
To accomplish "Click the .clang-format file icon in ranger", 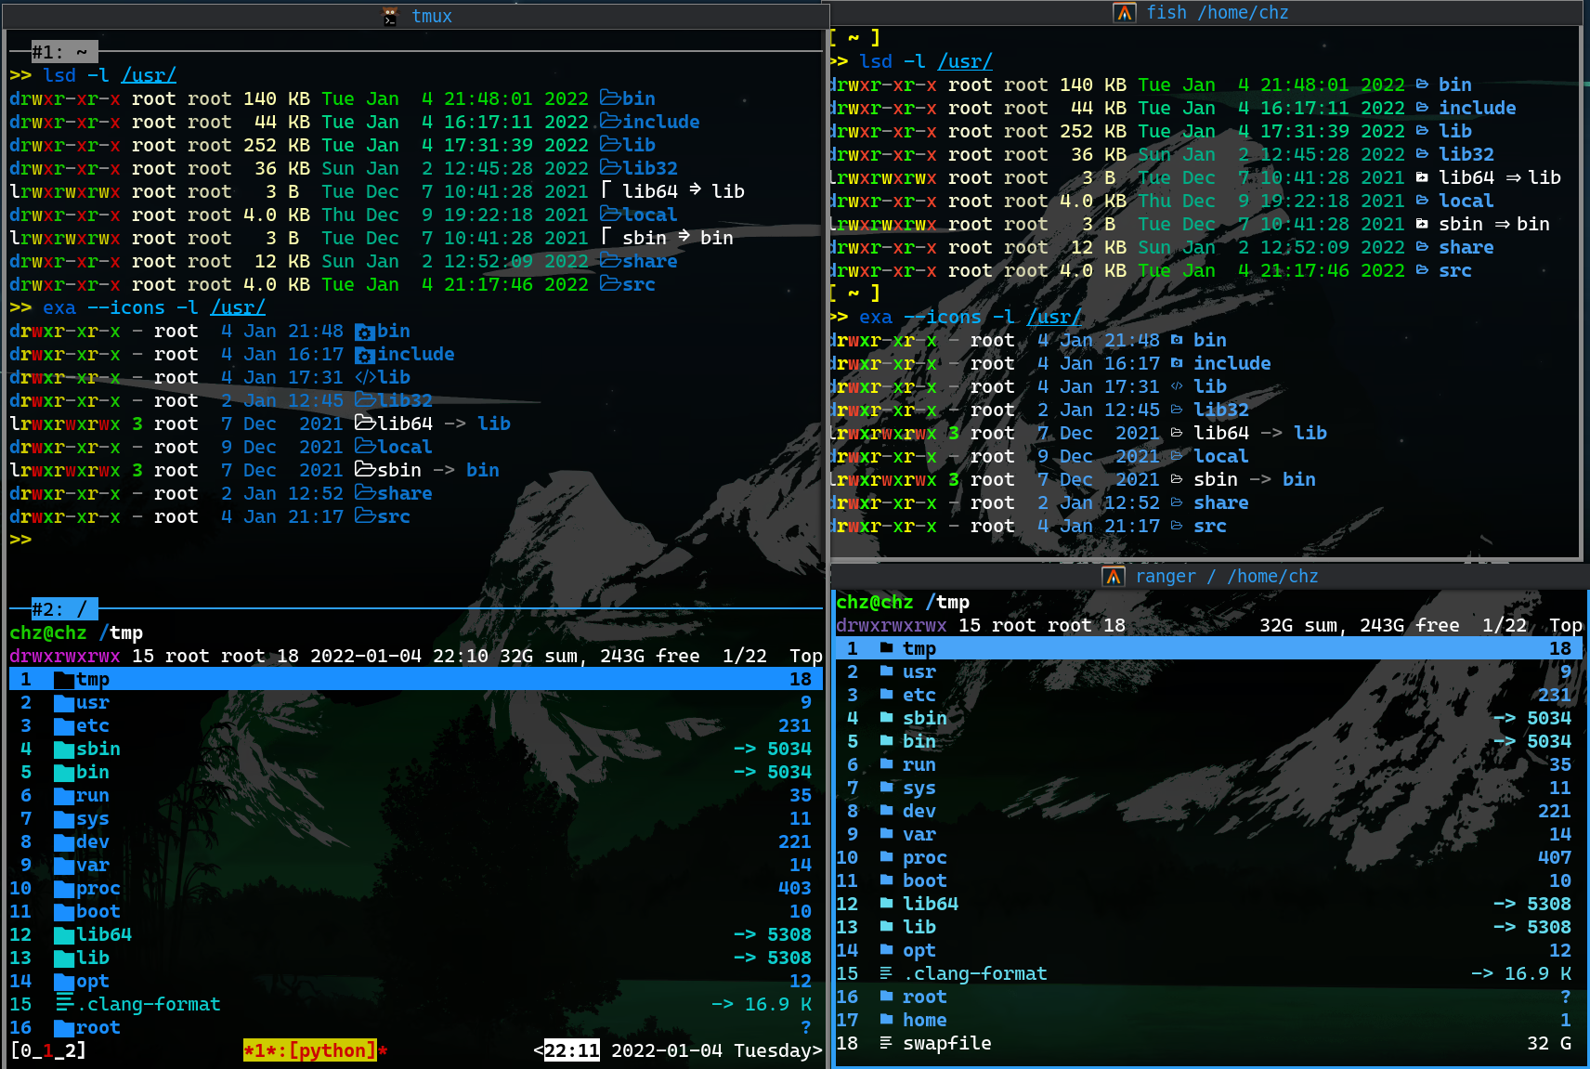I will (884, 973).
